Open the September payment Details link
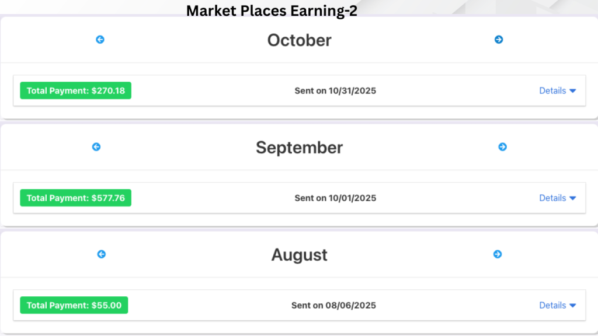Viewport: 598px width, 336px height. click(x=552, y=198)
